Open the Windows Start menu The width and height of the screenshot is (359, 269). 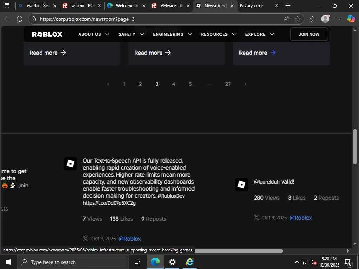tap(8, 262)
